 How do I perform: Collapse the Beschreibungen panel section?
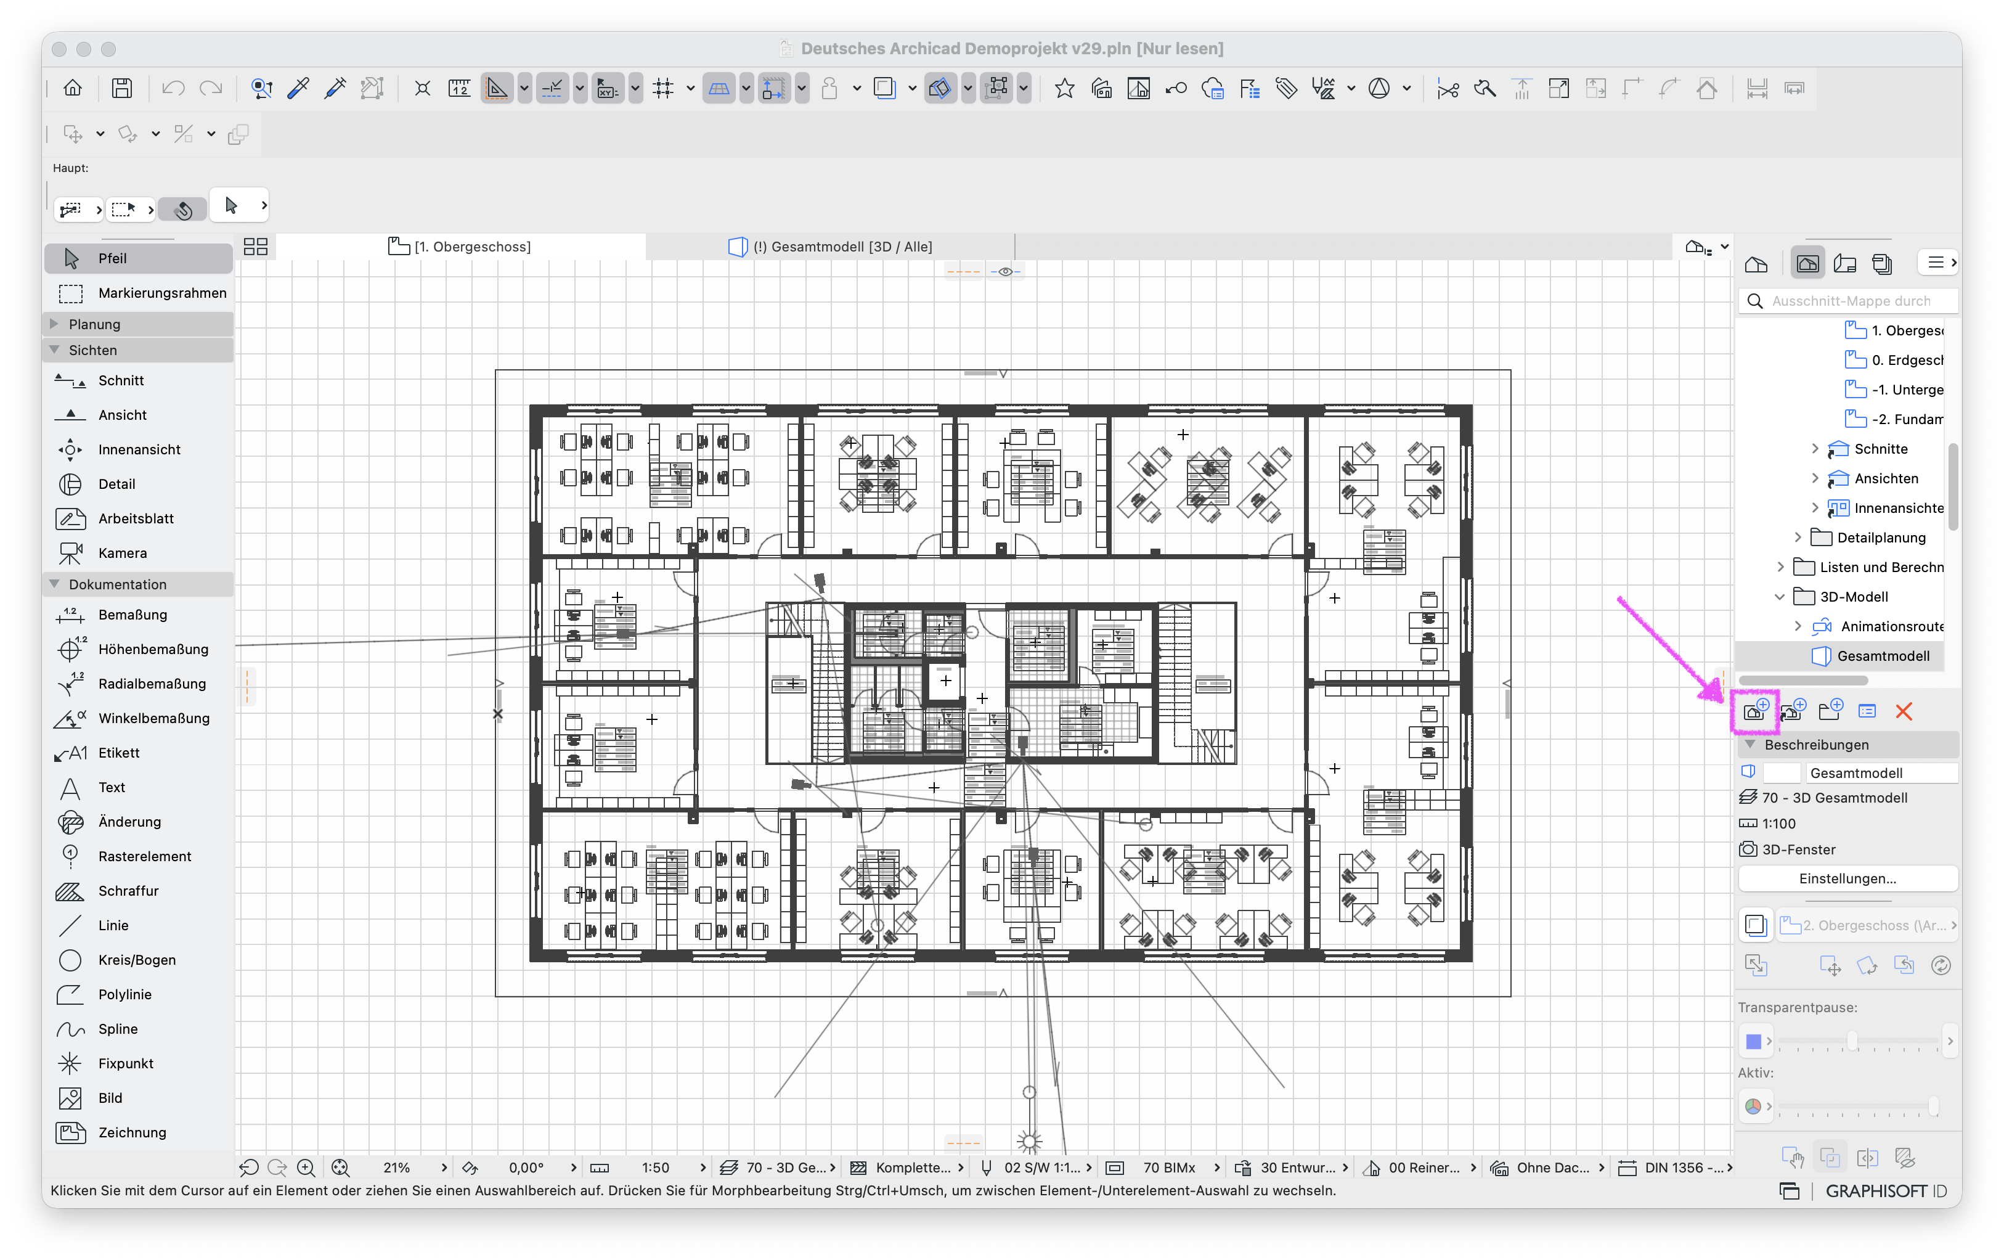(x=1750, y=745)
